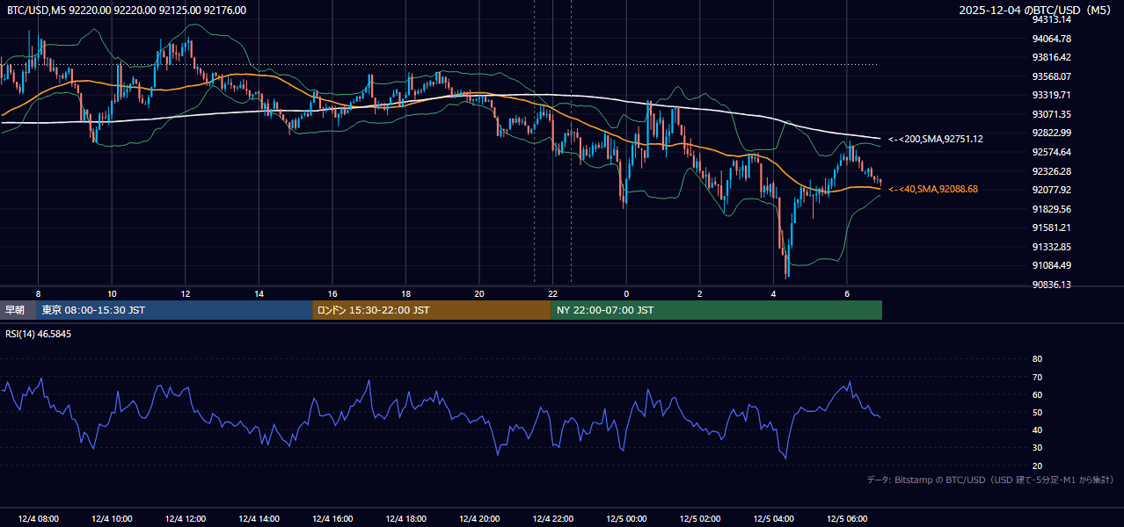
Task: Click price axis label 94064.78
Action: click(1051, 39)
